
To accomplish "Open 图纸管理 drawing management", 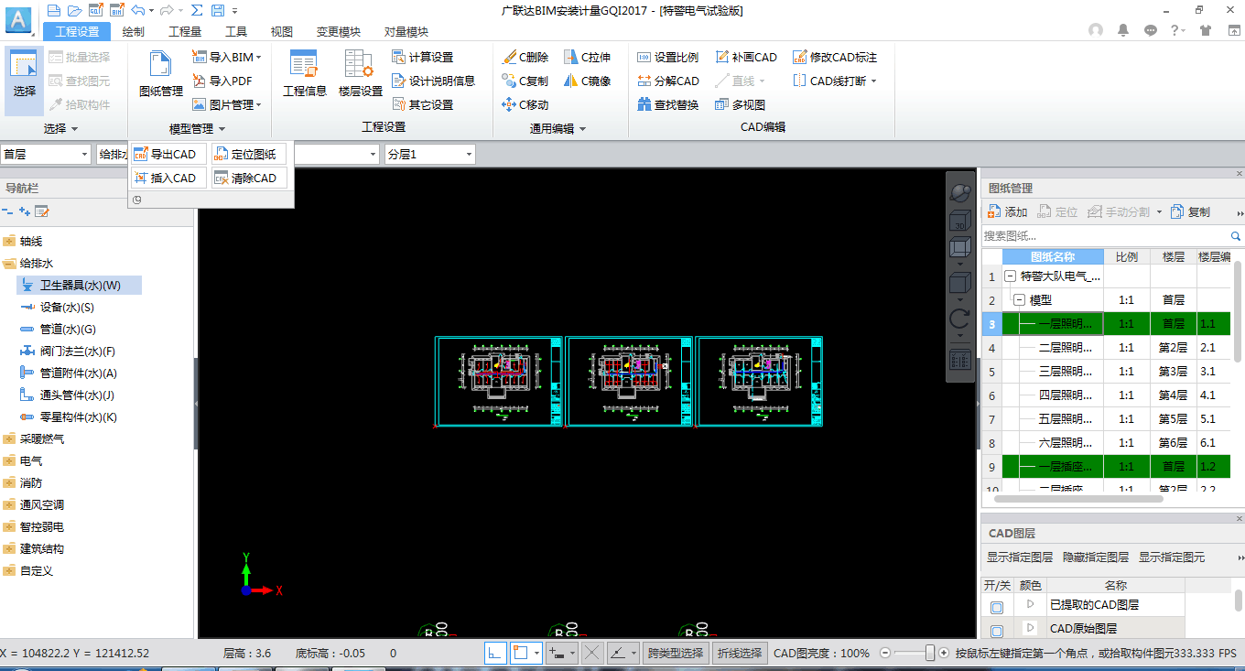I will tap(161, 75).
